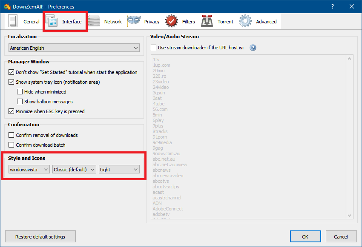Select ADN in the host list

pyautogui.click(x=157, y=203)
